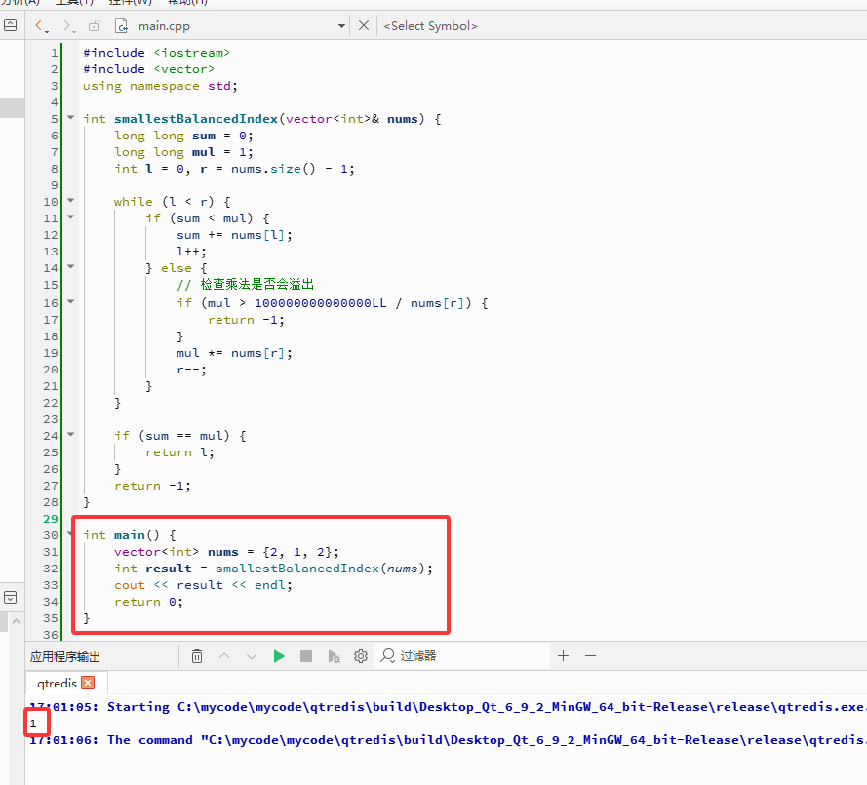Click the smallestBalancedIndex function name on line 5
Image resolution: width=867 pixels, height=785 pixels.
coord(196,119)
